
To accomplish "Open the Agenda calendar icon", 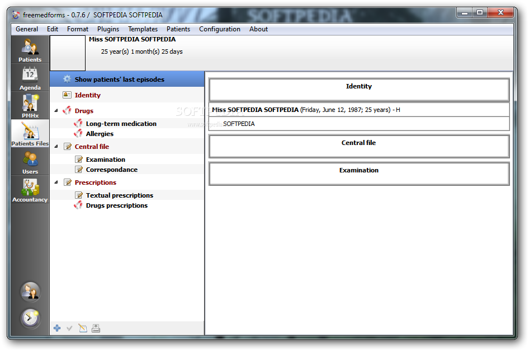I will [30, 78].
